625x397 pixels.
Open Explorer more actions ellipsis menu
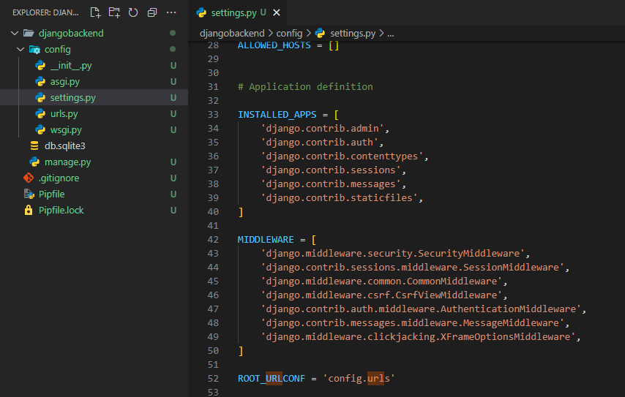(x=171, y=12)
